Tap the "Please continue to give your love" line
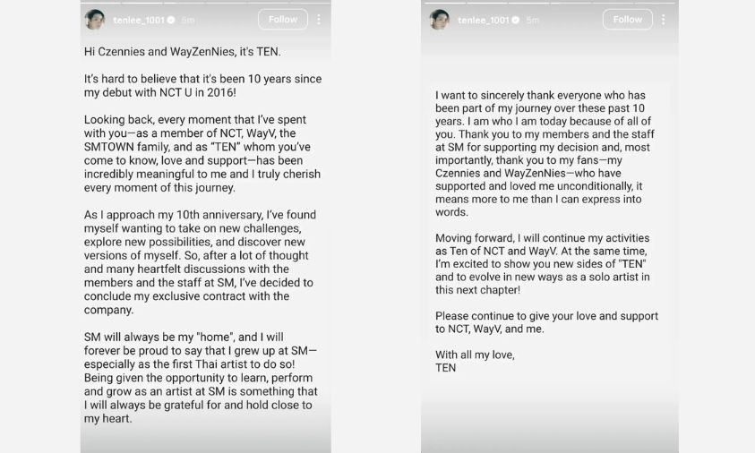This screenshot has height=453, width=755. pos(546,322)
